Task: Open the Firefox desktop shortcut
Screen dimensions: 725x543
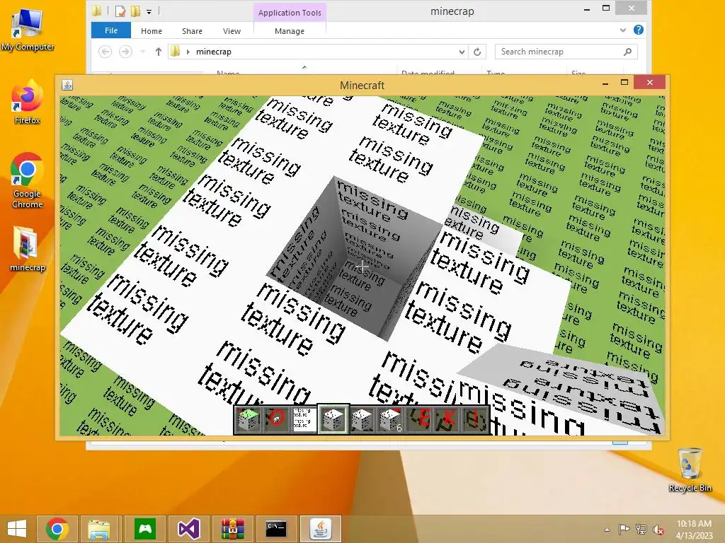Action: pyautogui.click(x=28, y=103)
